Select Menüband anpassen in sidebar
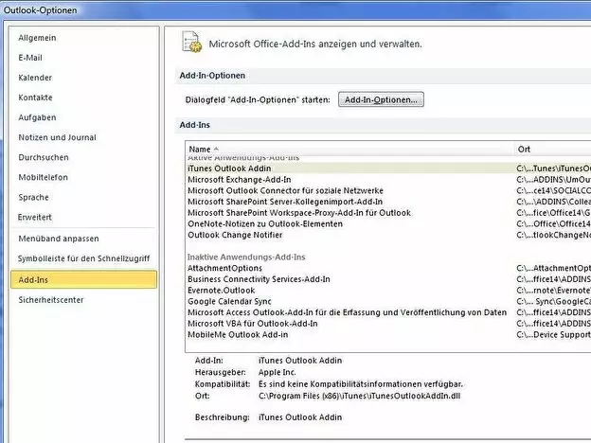 point(57,238)
